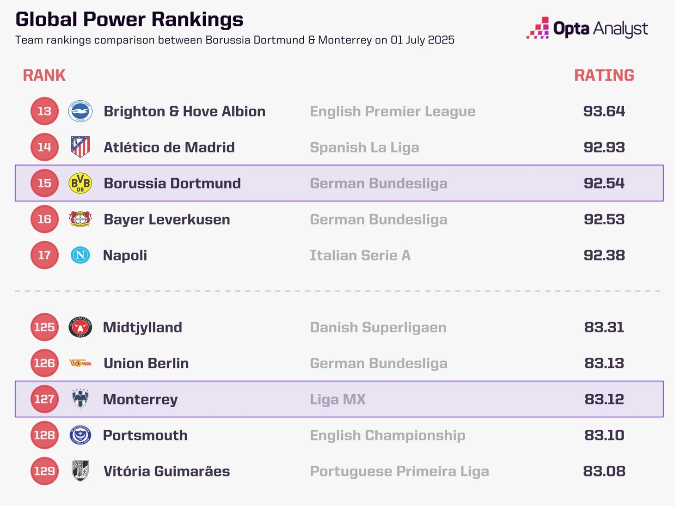Click the Midtjylland club badge
The width and height of the screenshot is (675, 506).
tap(80, 327)
